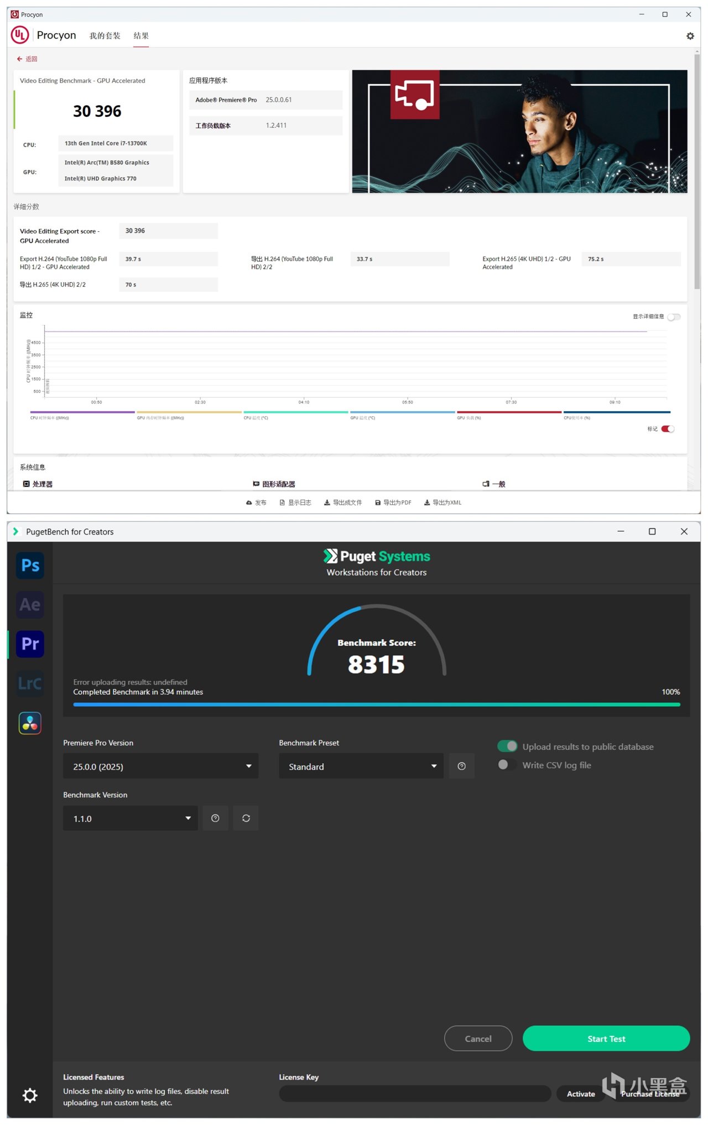Export the result with 导出为XML
Viewport: 708px width, 1125px height.
[442, 502]
